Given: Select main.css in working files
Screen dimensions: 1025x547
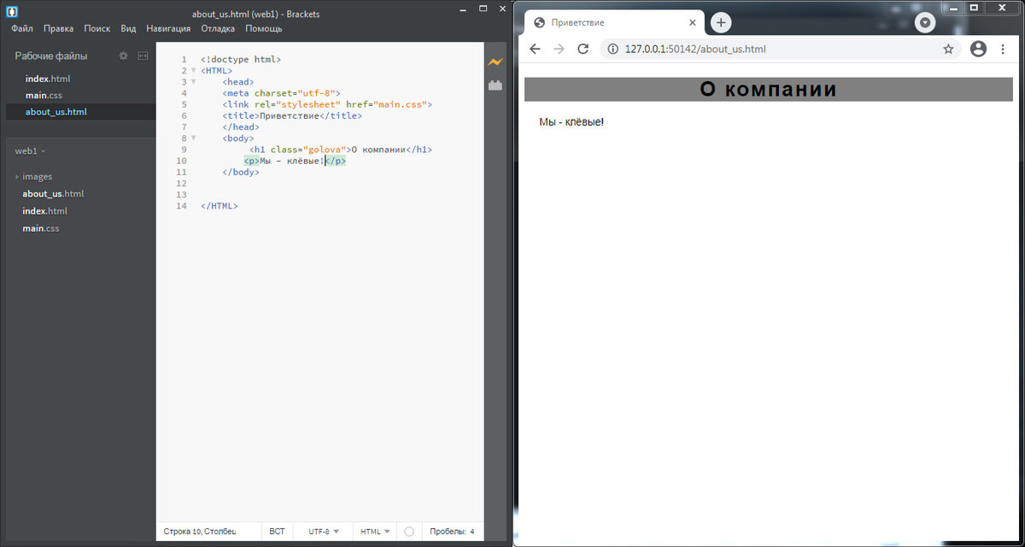Looking at the screenshot, I should pyautogui.click(x=44, y=95).
